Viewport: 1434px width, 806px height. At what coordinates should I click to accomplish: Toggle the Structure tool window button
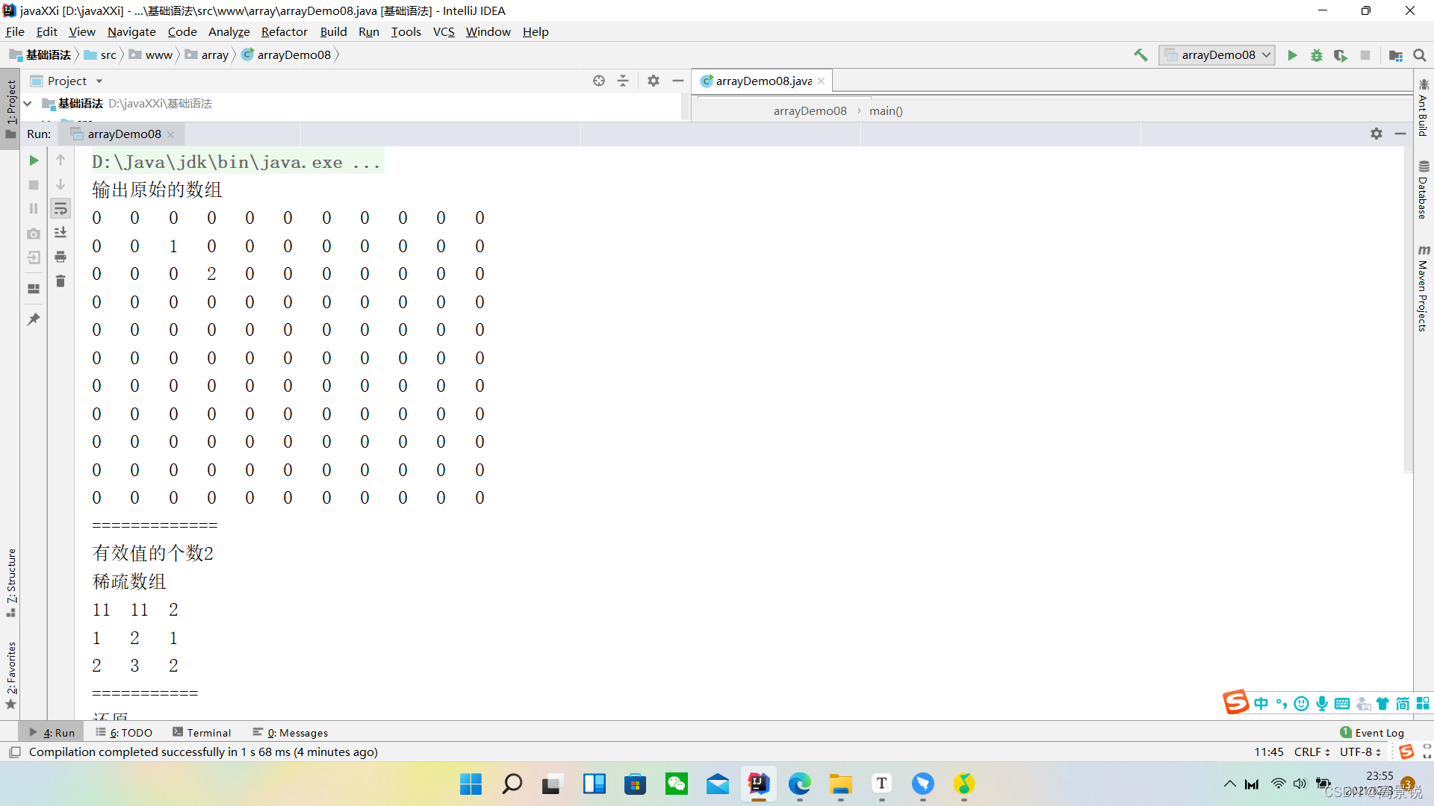coord(11,582)
